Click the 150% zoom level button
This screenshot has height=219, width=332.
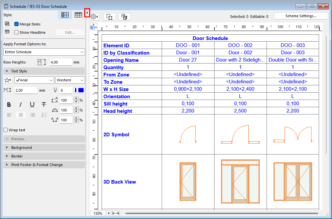click(98, 213)
